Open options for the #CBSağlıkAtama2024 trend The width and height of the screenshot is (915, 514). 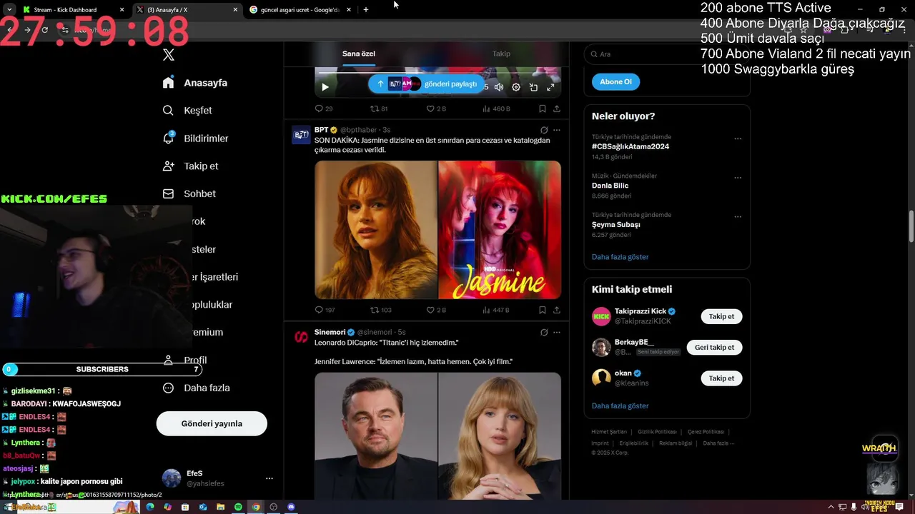point(738,139)
